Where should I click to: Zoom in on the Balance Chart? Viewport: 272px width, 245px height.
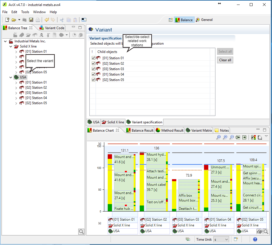(225, 137)
